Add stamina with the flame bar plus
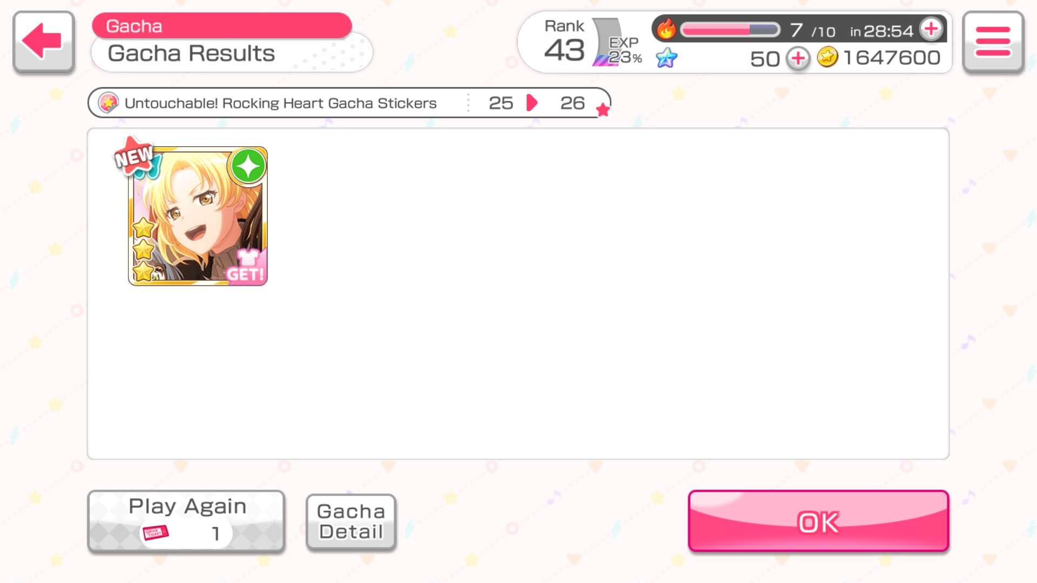Screen dimensions: 1037x583 click(x=931, y=29)
